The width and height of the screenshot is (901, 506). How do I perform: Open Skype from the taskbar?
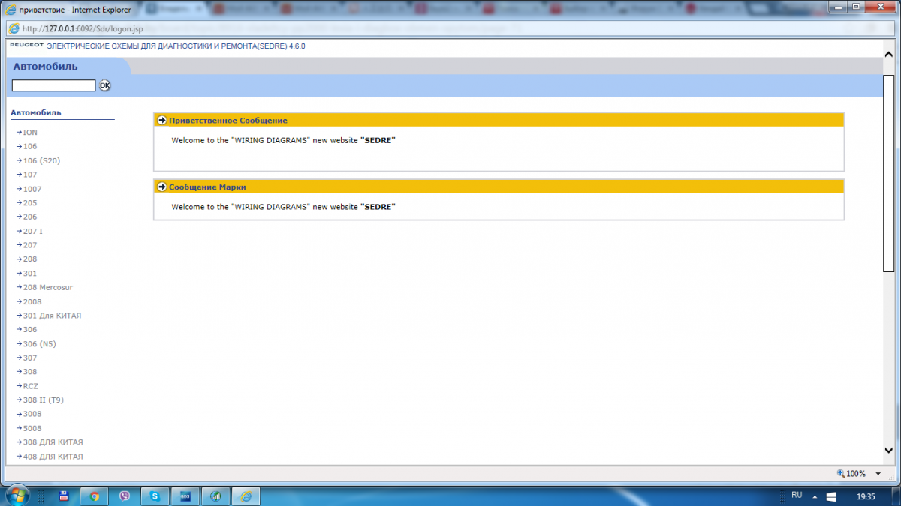(155, 496)
